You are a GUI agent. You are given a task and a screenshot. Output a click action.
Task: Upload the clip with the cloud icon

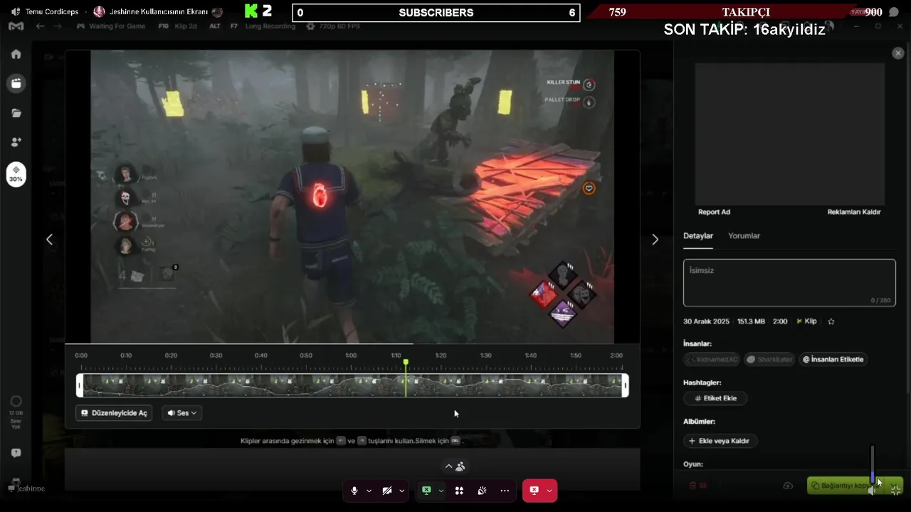click(788, 486)
